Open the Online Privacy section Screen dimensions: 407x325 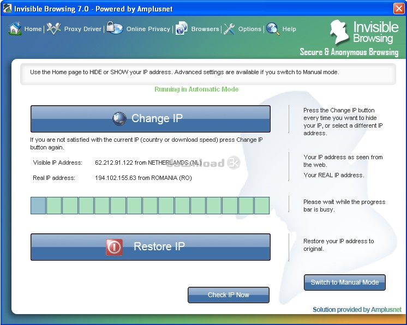pyautogui.click(x=148, y=29)
